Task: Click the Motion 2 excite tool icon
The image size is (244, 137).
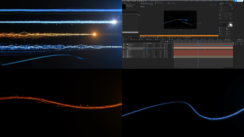Action: pyautogui.click(x=220, y=13)
